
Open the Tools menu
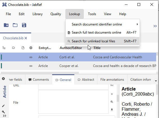(92, 14)
